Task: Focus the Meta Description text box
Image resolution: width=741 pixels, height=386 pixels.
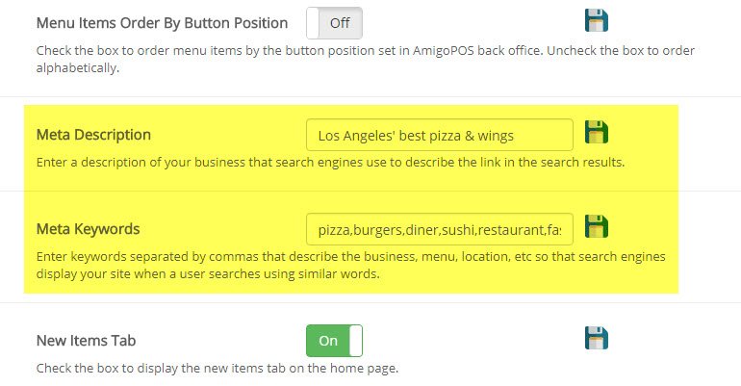Action: coord(439,135)
